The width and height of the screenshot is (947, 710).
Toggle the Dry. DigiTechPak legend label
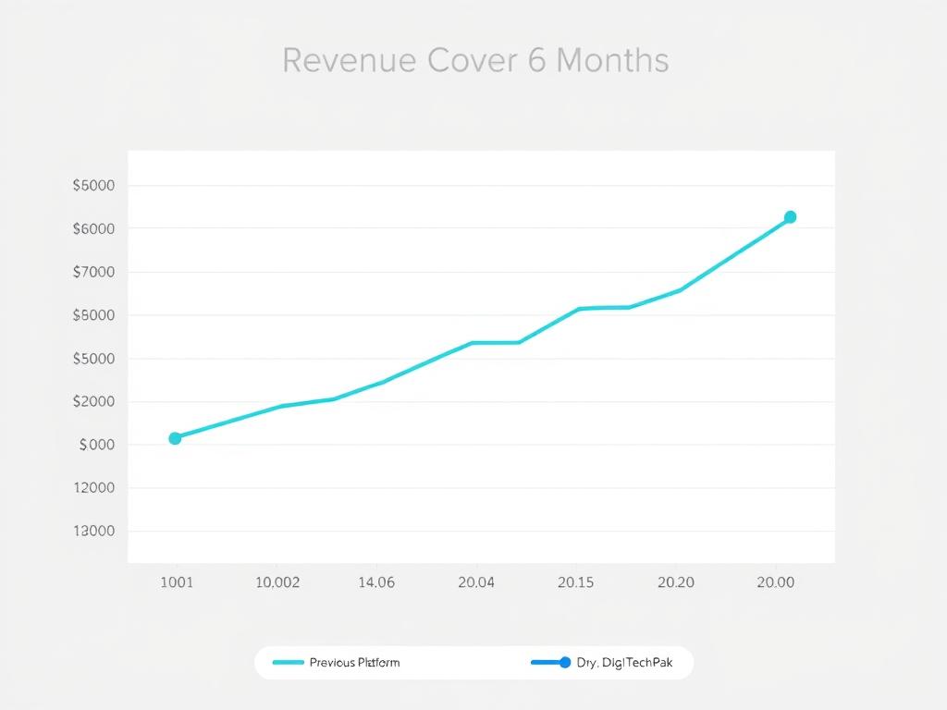[x=624, y=663]
